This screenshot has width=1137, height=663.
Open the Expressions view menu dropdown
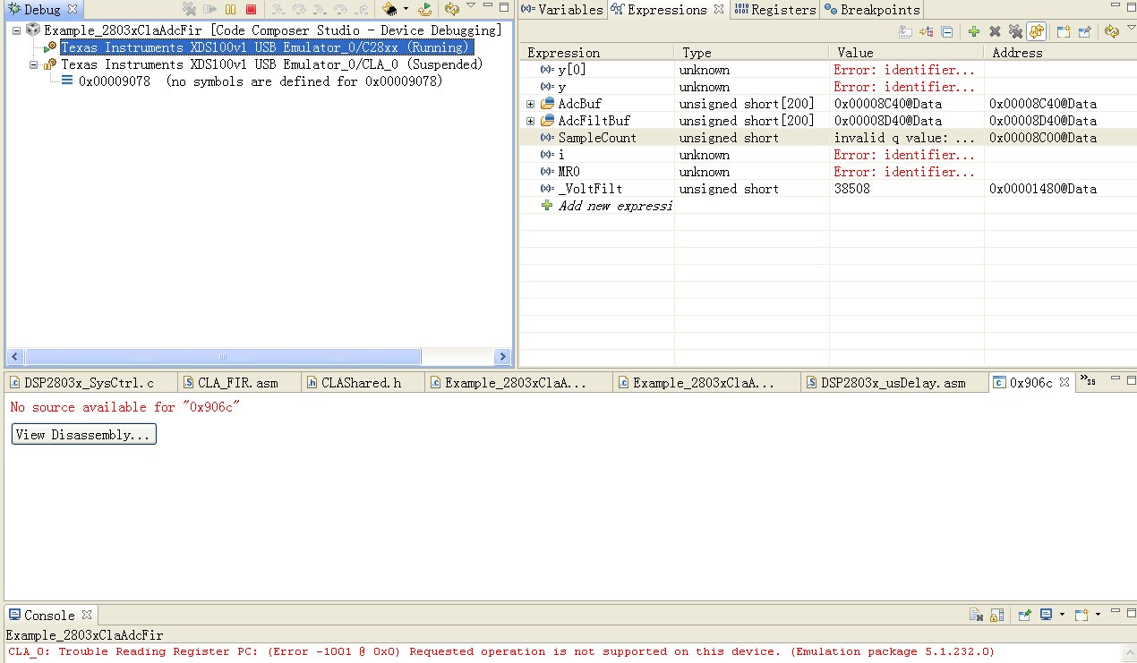pyautogui.click(x=1130, y=30)
